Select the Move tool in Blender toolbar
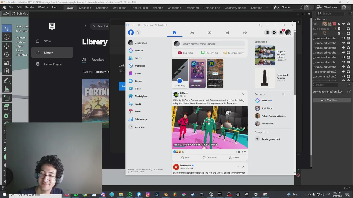 click(7, 46)
